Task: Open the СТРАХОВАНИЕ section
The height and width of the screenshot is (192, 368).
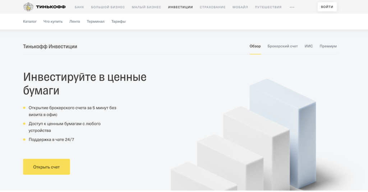Action: (212, 7)
